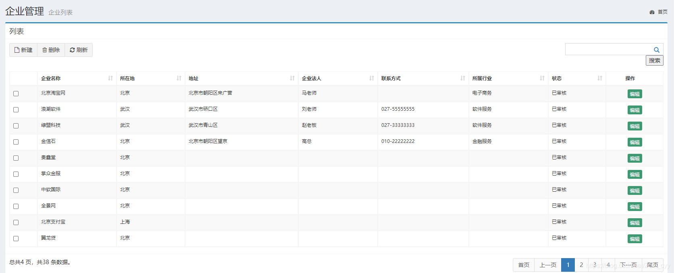Click the 金融服务 industry cell
The width and height of the screenshot is (674, 273).
[482, 141]
